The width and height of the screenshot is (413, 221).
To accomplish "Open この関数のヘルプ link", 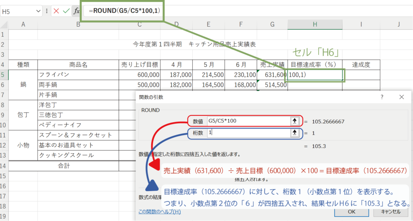I will [x=159, y=211].
